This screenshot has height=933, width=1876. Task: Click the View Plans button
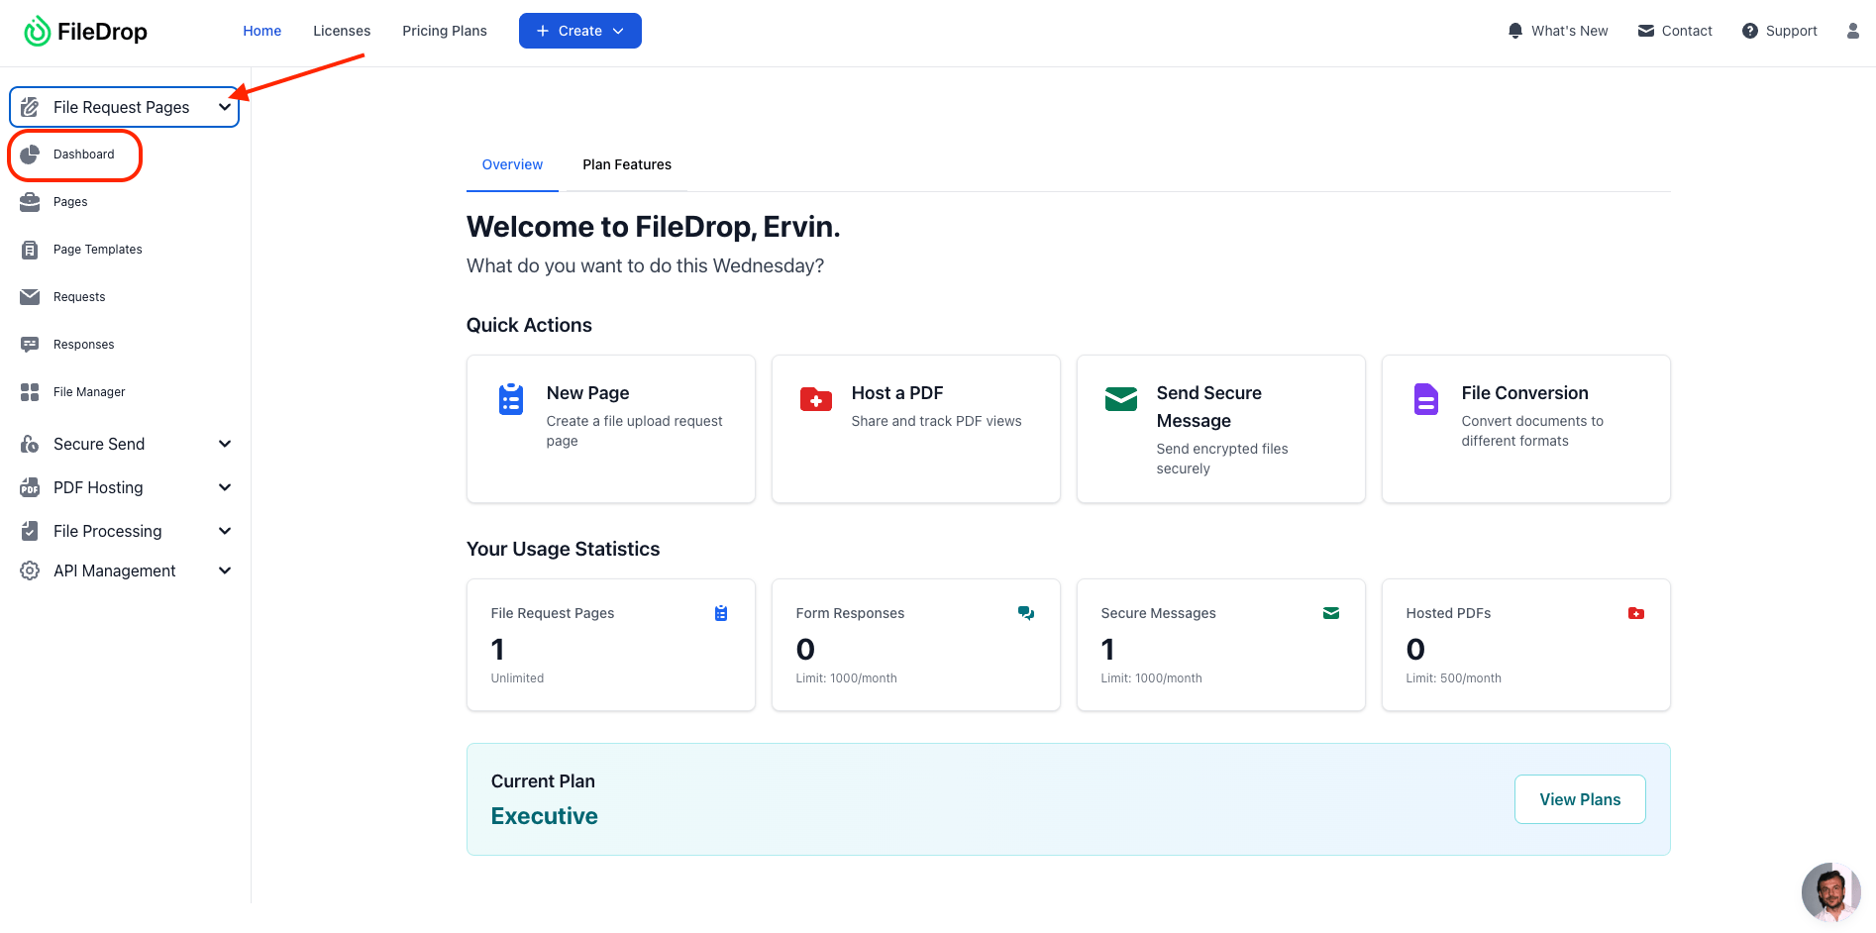[1579, 799]
